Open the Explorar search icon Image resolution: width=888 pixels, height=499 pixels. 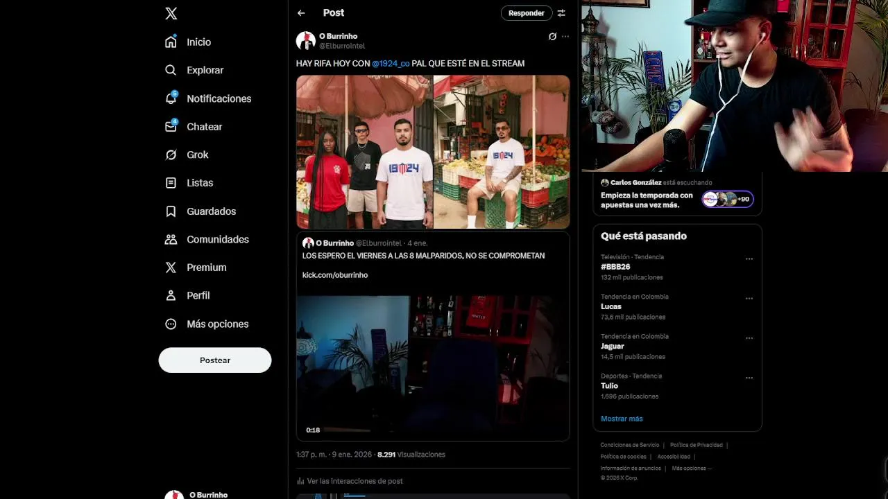point(171,70)
